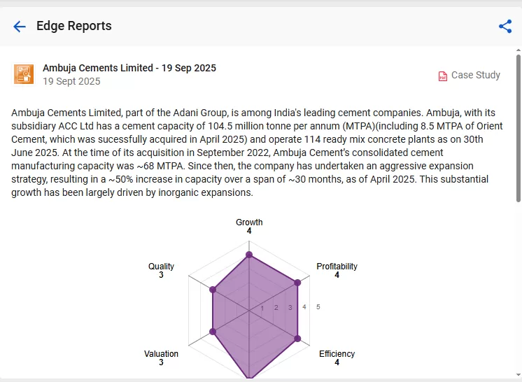Screen dimensions: 522x382
Task: Click the Edge Reports header title
Action: (73, 27)
